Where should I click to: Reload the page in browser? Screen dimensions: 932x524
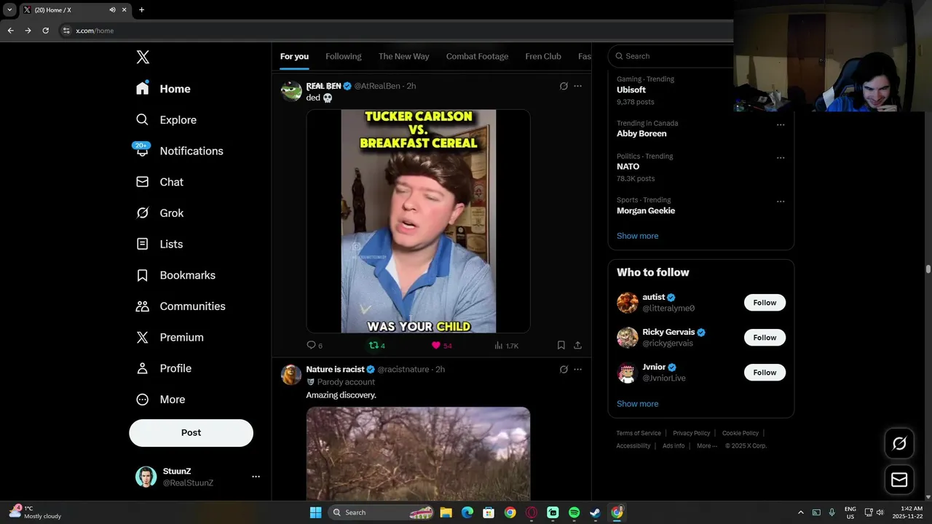coord(45,31)
